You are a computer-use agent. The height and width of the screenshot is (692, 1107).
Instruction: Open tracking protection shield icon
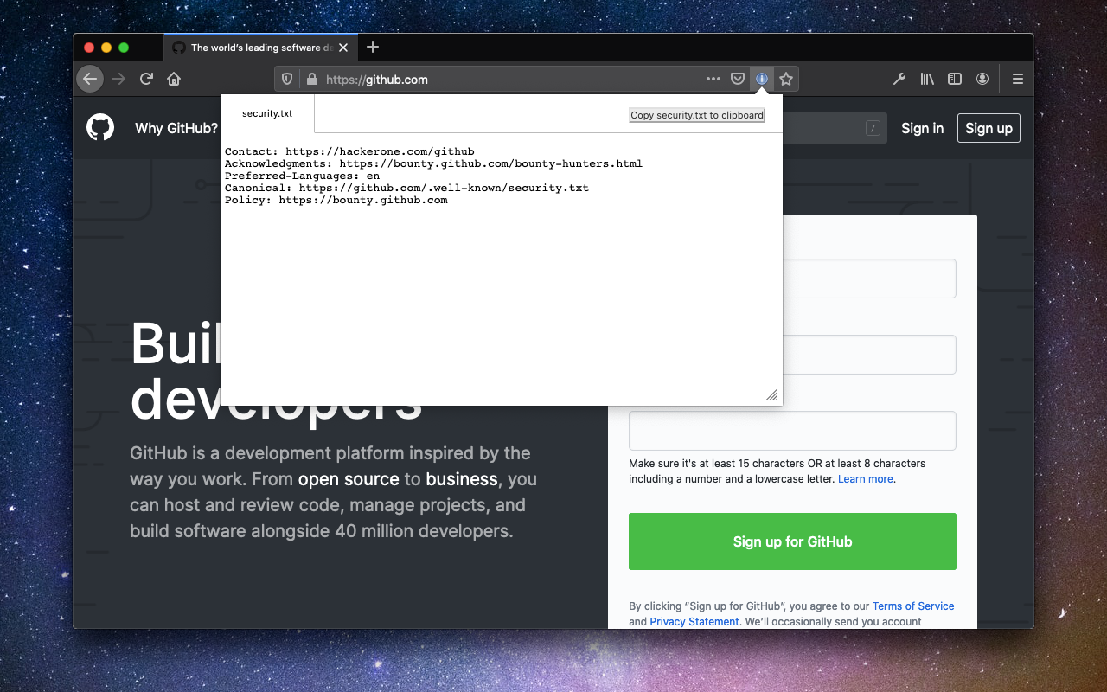pyautogui.click(x=288, y=79)
